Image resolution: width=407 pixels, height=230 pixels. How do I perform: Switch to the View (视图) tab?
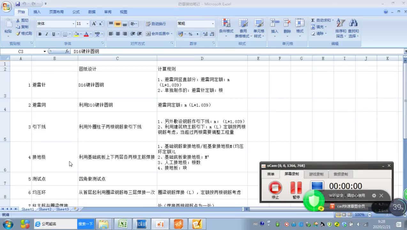point(124,12)
